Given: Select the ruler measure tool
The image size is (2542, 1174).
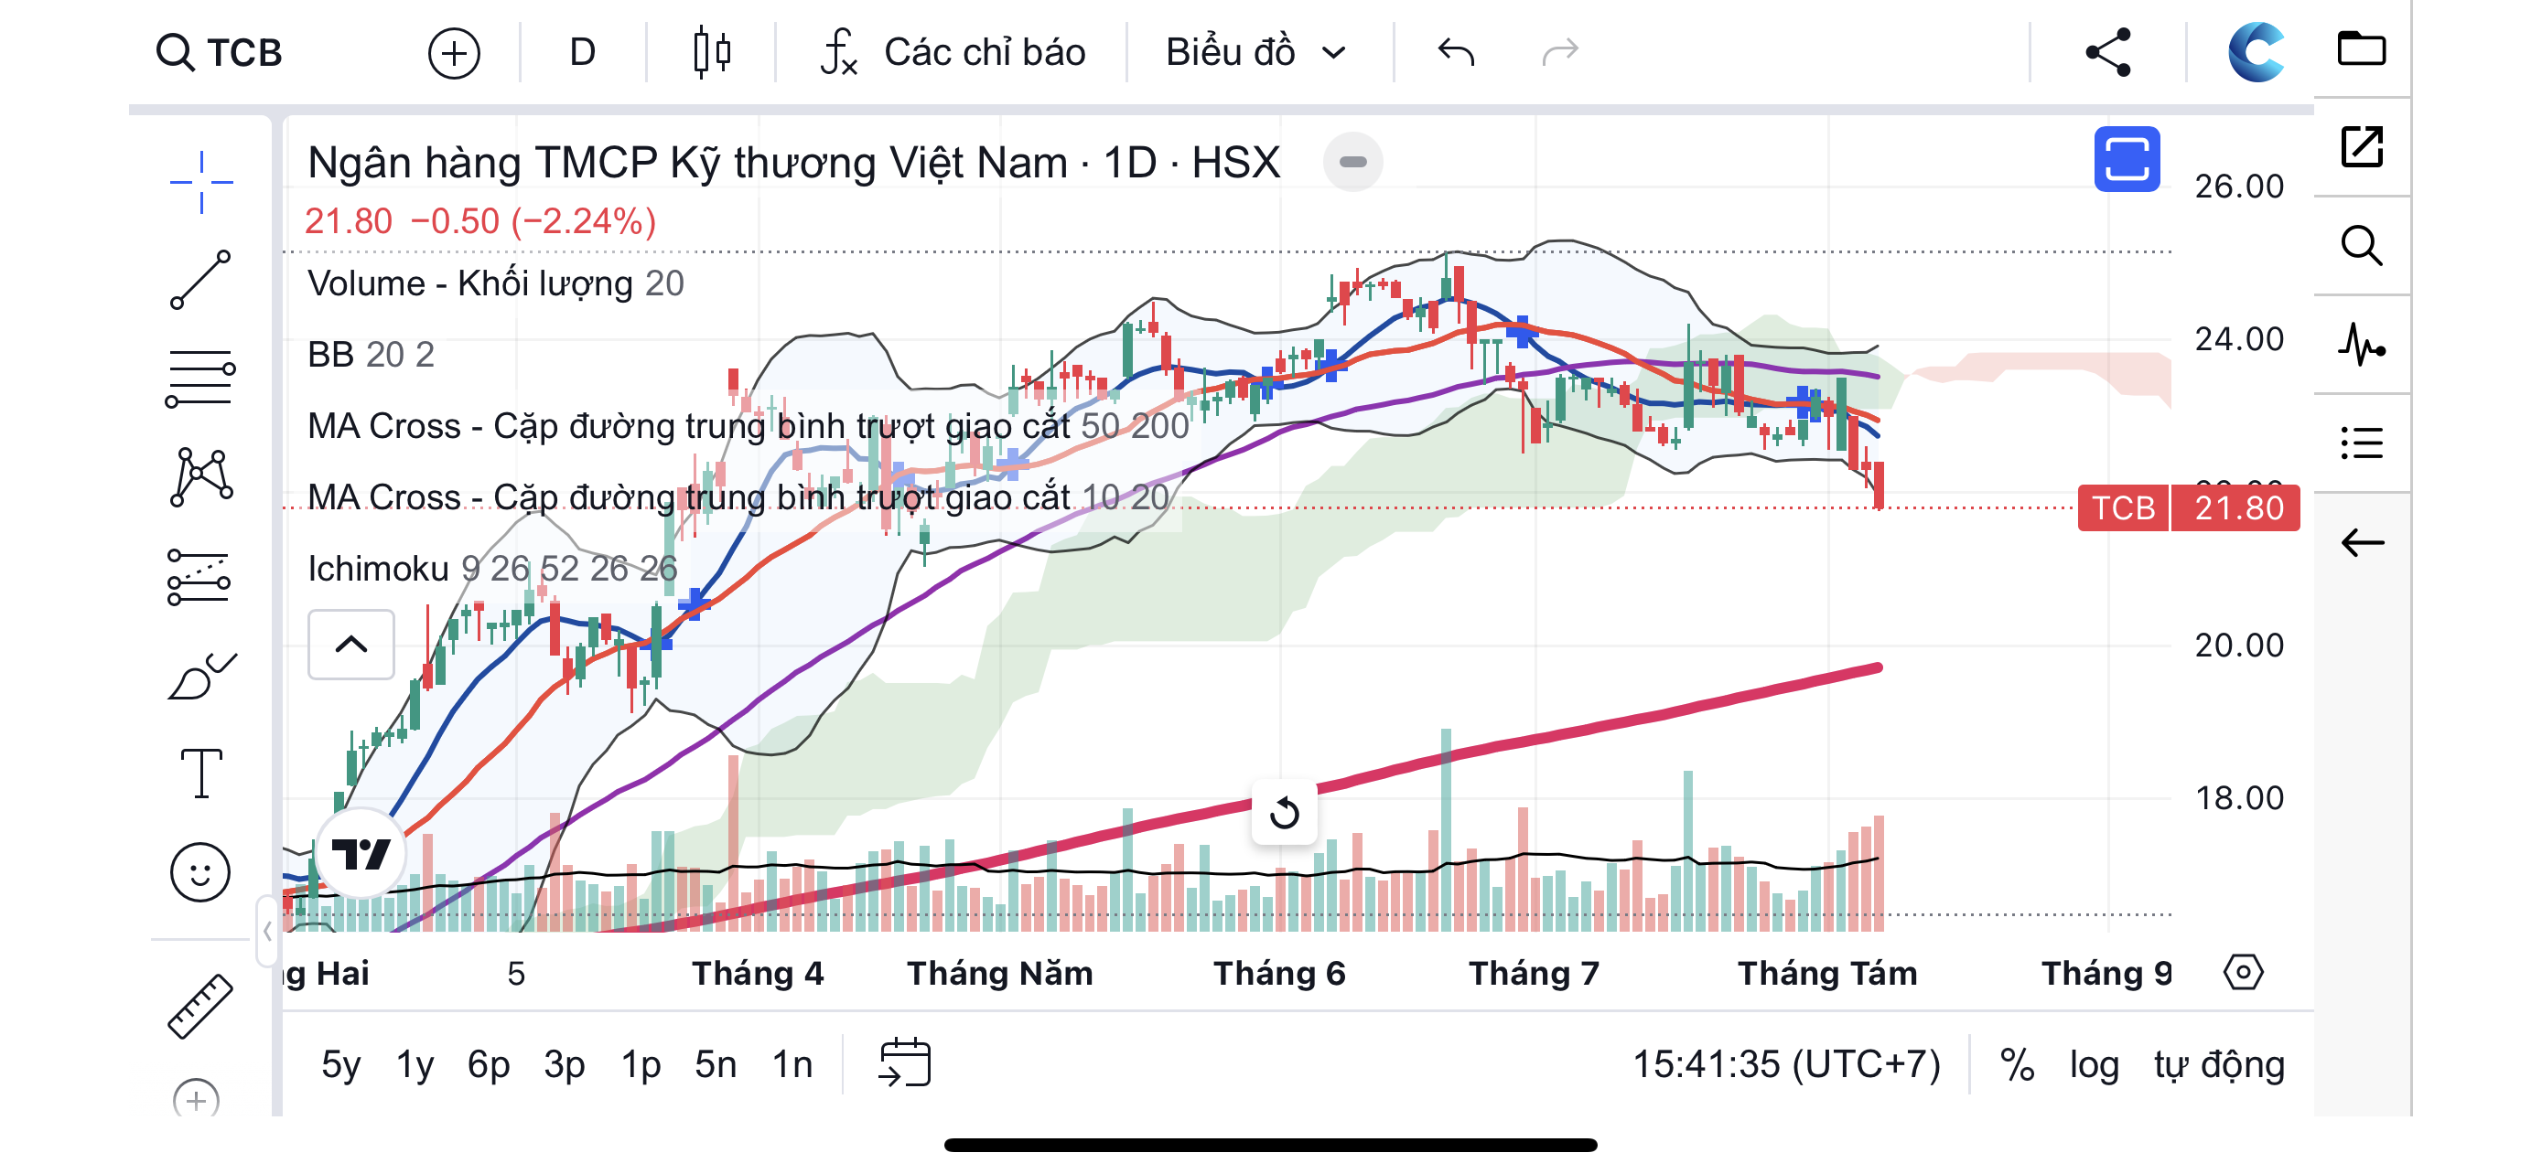Looking at the screenshot, I should 200,1007.
